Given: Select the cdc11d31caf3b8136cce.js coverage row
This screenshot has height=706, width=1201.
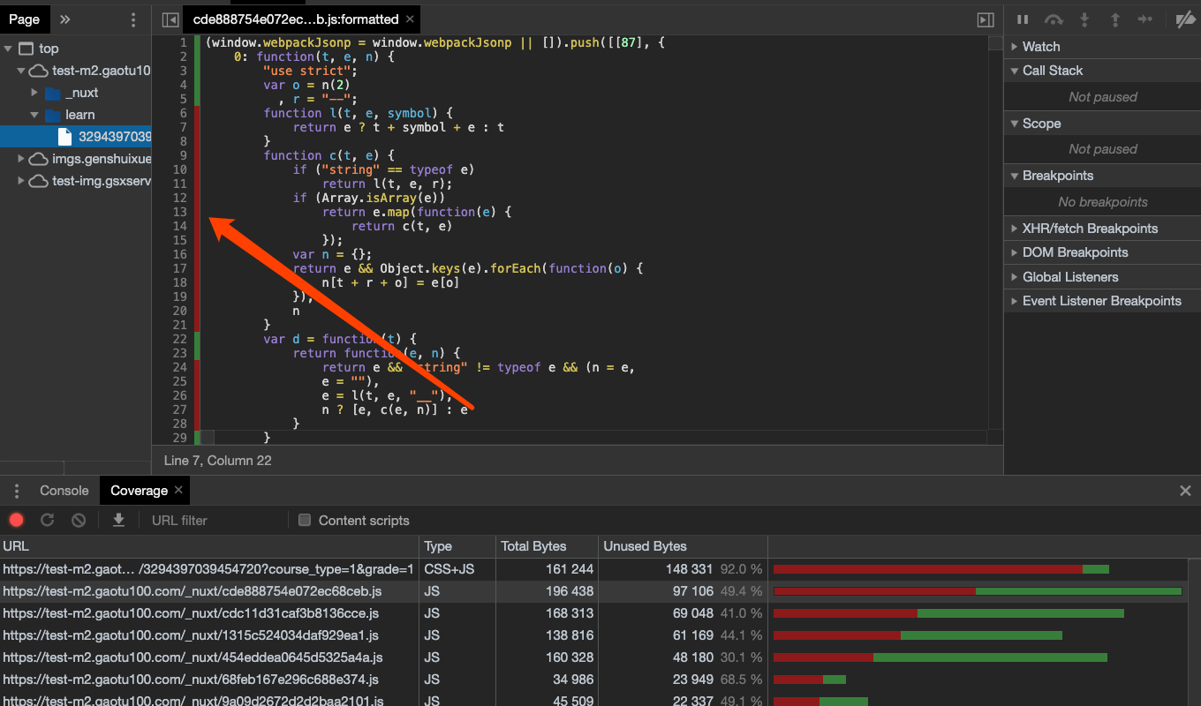Looking at the screenshot, I should coord(594,613).
